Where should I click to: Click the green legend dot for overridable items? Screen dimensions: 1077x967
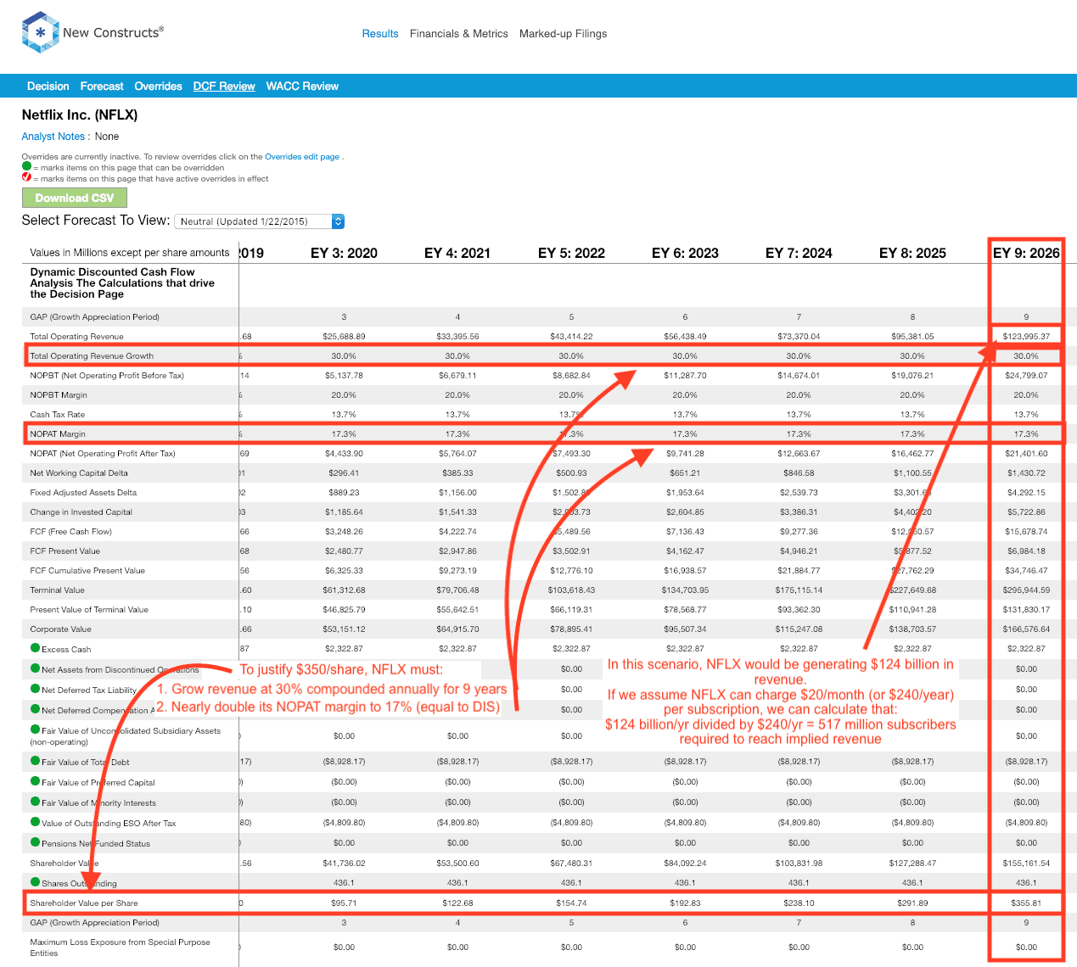(x=26, y=167)
